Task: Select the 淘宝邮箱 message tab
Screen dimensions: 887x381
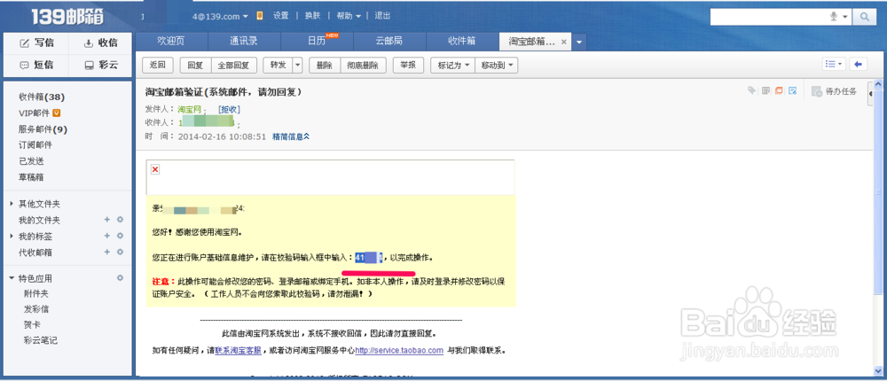Action: point(531,42)
